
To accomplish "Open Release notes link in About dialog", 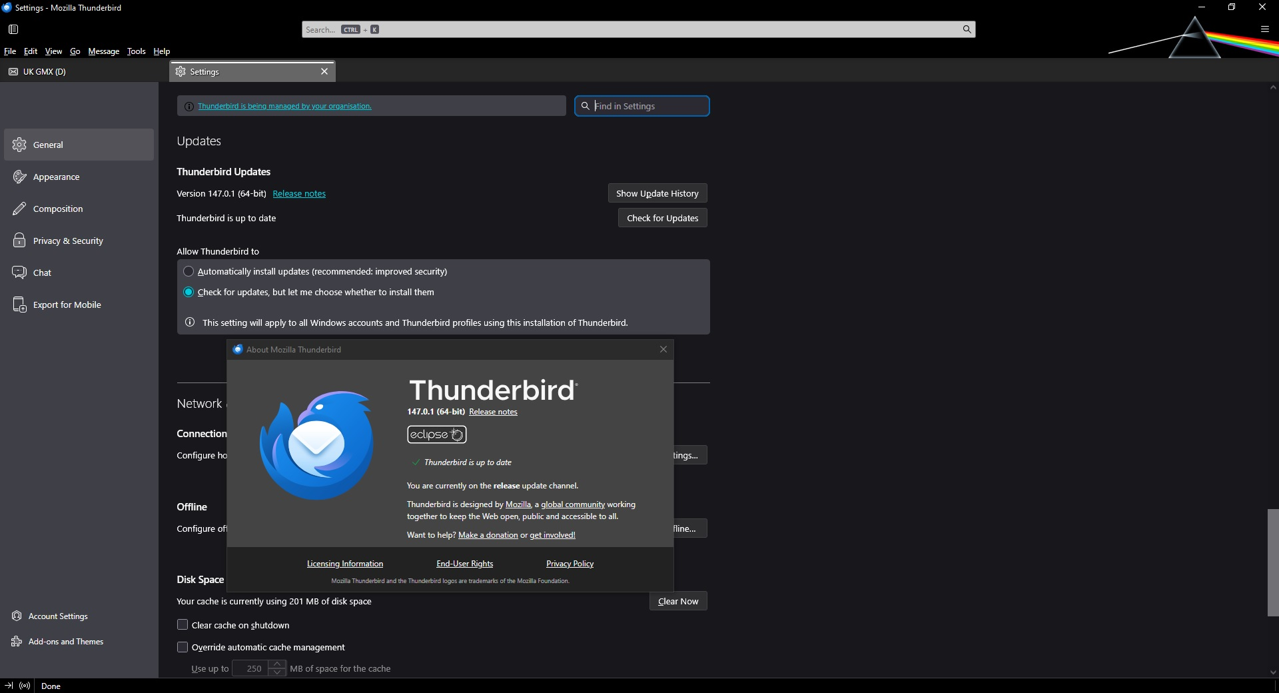I will 493,412.
